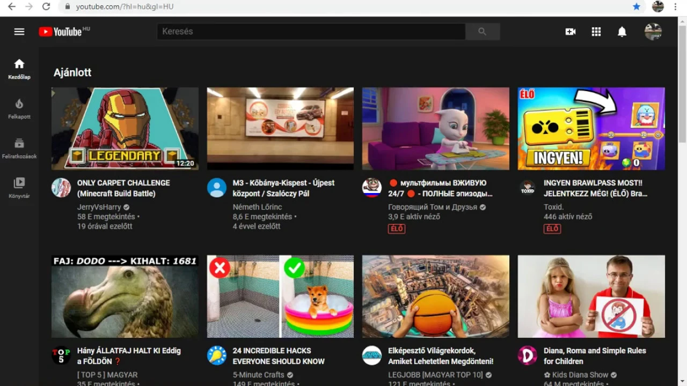Viewport: 687px width, 386px height.
Task: Open the Iron Man LEGENDARY thumbnail
Action: click(x=125, y=129)
